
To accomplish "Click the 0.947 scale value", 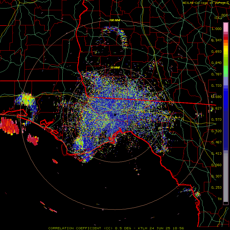I will pos(216,40).
